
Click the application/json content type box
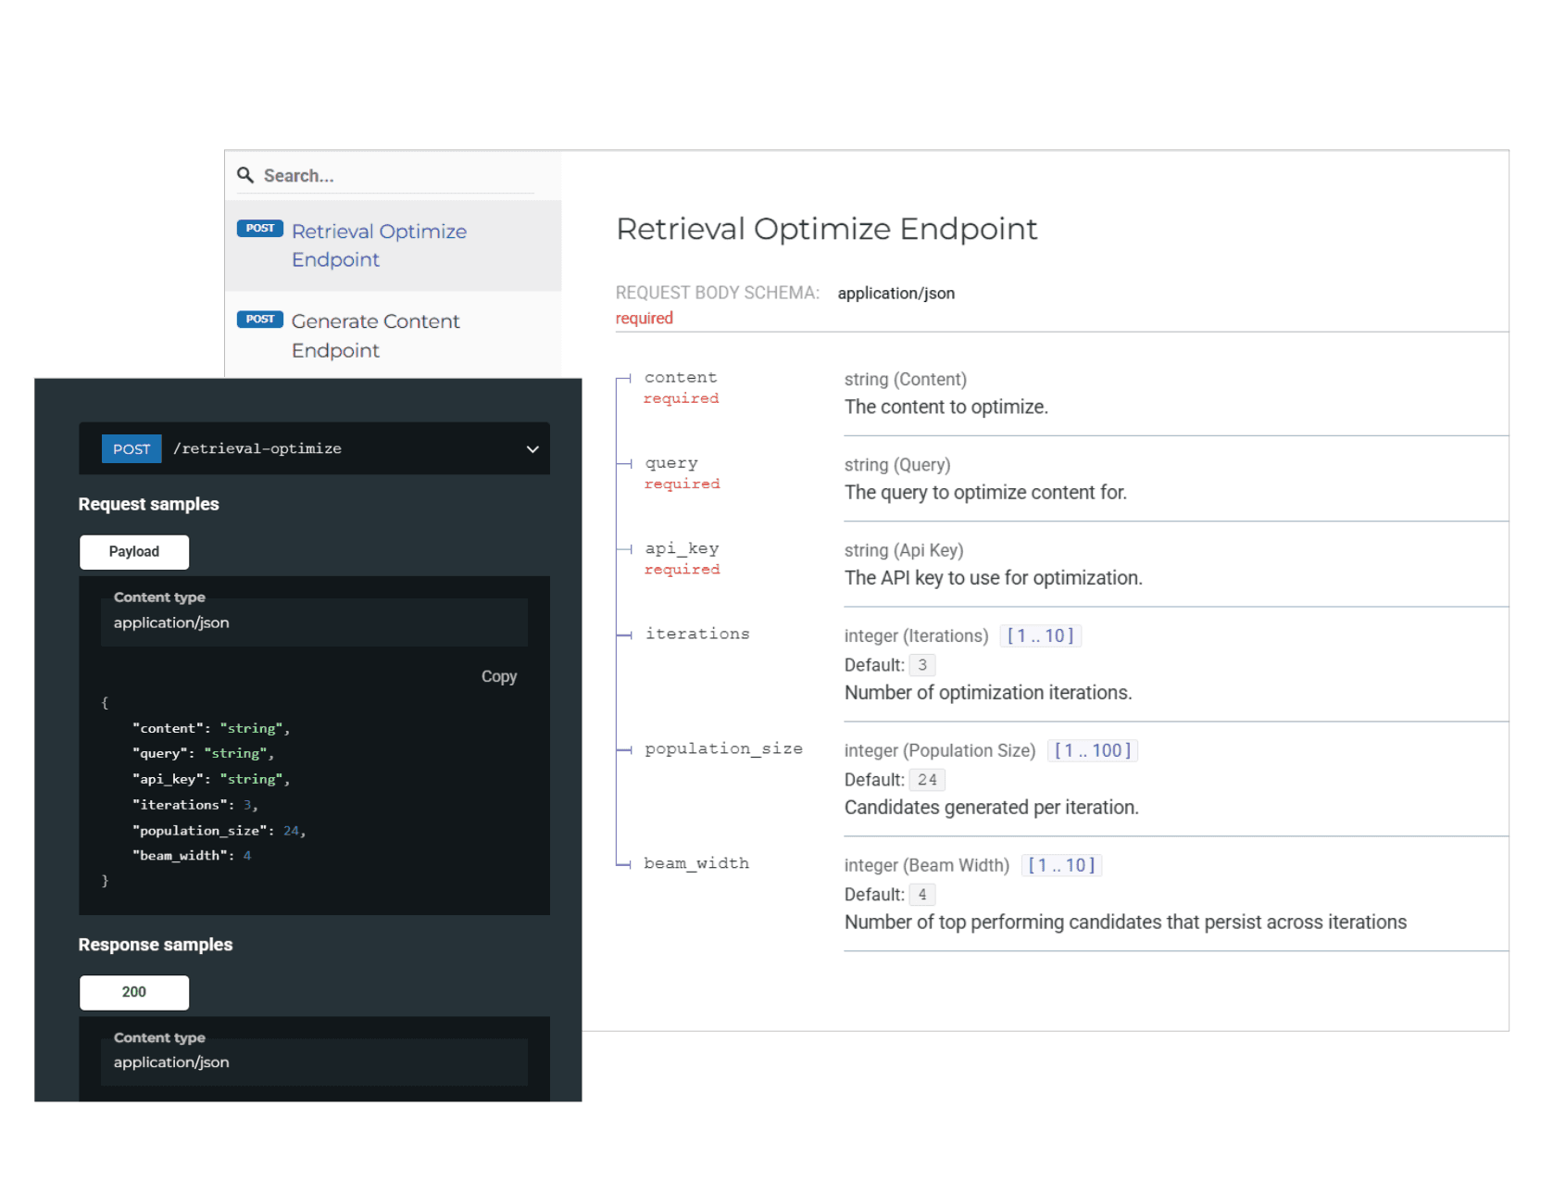[314, 622]
